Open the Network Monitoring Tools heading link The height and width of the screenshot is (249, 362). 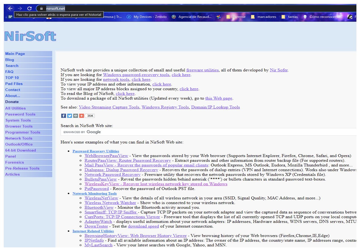pos(94,194)
